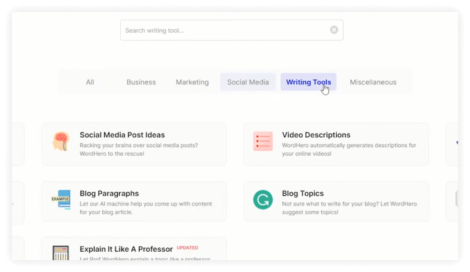Screen dimensions: 470x272
Task: Switch to the All category tab
Action: coord(90,82)
